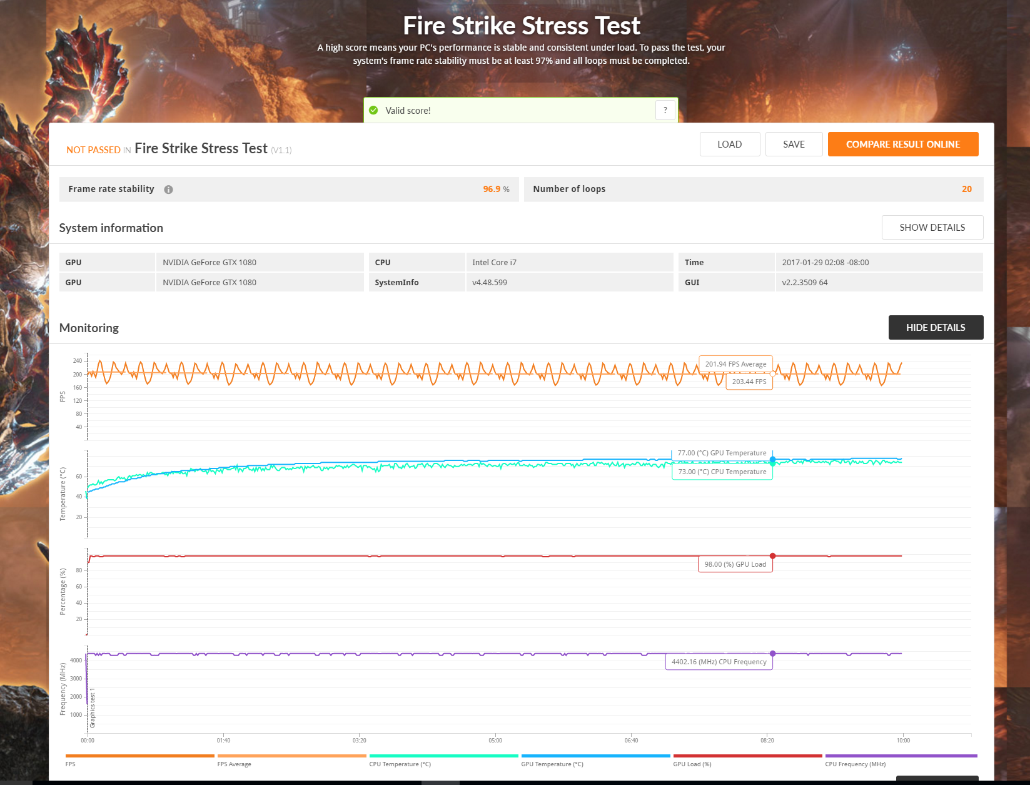Save the stress test result
Image resolution: width=1030 pixels, height=785 pixels.
[x=794, y=144]
